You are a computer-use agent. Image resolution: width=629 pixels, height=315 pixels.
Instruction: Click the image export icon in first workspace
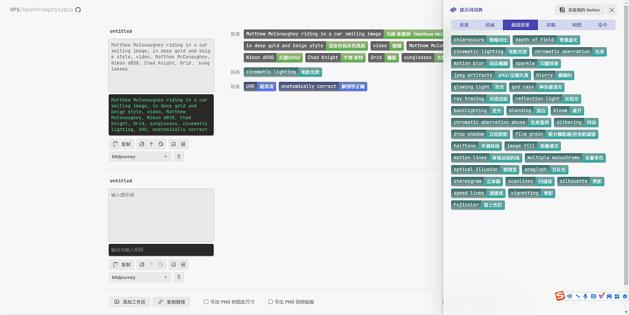(x=173, y=144)
